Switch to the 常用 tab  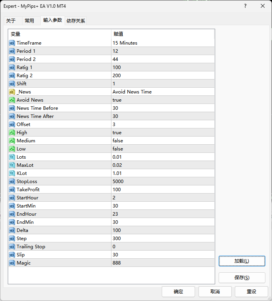pos(29,21)
